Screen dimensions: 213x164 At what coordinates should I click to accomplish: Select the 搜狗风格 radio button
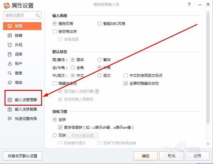pyautogui.click(x=55, y=23)
